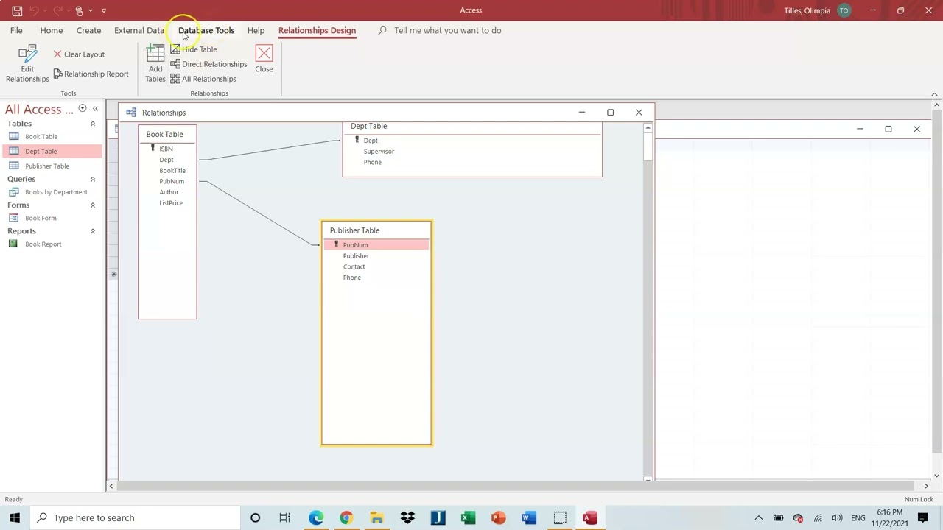Click the Redo arrow in the title bar

57,10
